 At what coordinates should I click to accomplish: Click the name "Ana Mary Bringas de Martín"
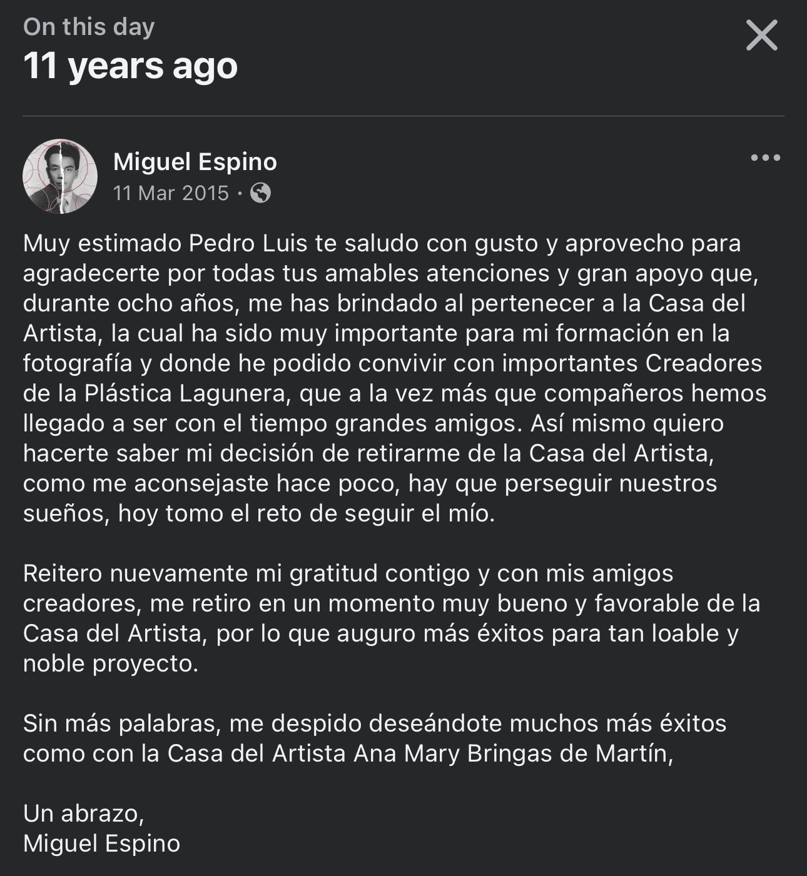pos(513,753)
